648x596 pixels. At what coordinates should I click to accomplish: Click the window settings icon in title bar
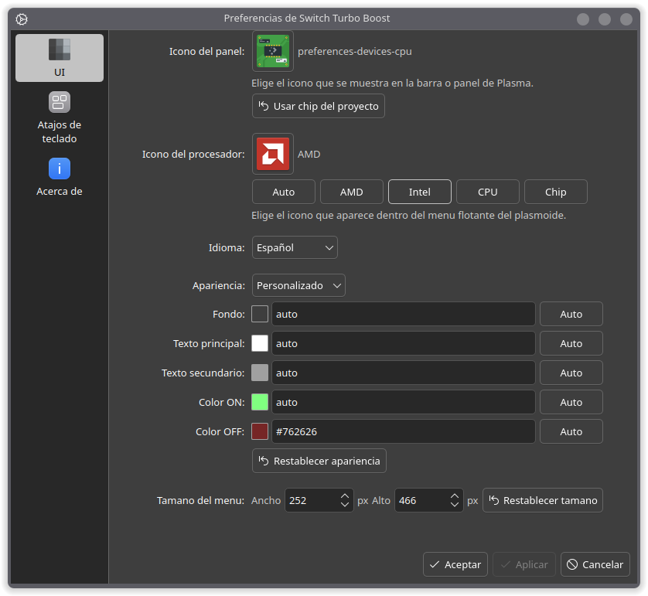22,19
